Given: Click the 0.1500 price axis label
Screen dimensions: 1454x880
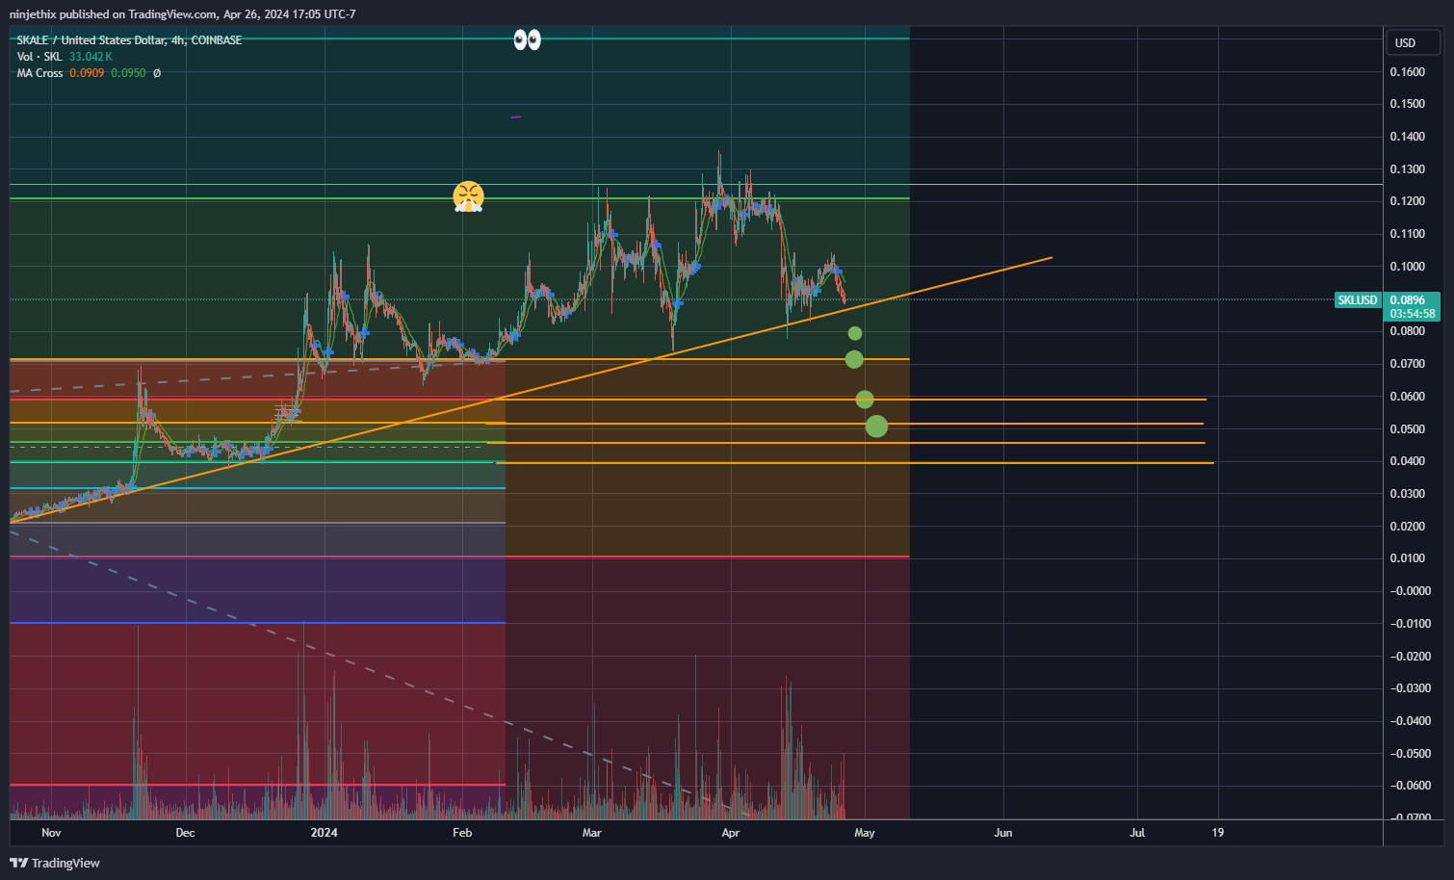Looking at the screenshot, I should (1408, 104).
